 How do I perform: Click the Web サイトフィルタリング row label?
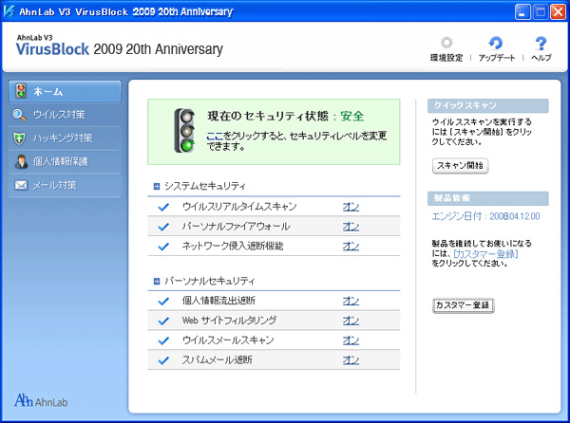pos(229,321)
